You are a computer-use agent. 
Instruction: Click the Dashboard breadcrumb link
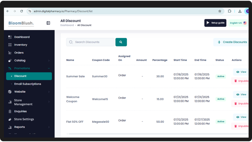coord(67,25)
